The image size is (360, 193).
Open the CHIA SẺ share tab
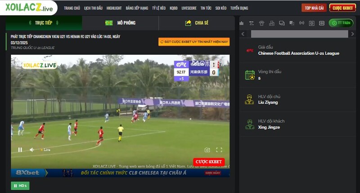coord(197,23)
